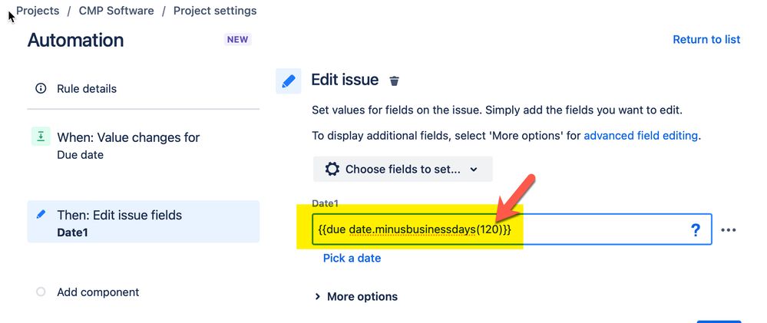Click Return to list link

[x=706, y=40]
